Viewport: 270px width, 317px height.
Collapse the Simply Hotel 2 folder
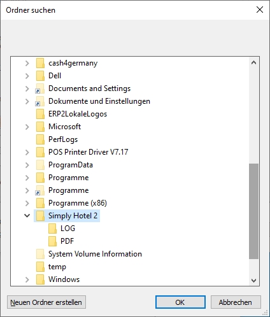click(x=27, y=216)
